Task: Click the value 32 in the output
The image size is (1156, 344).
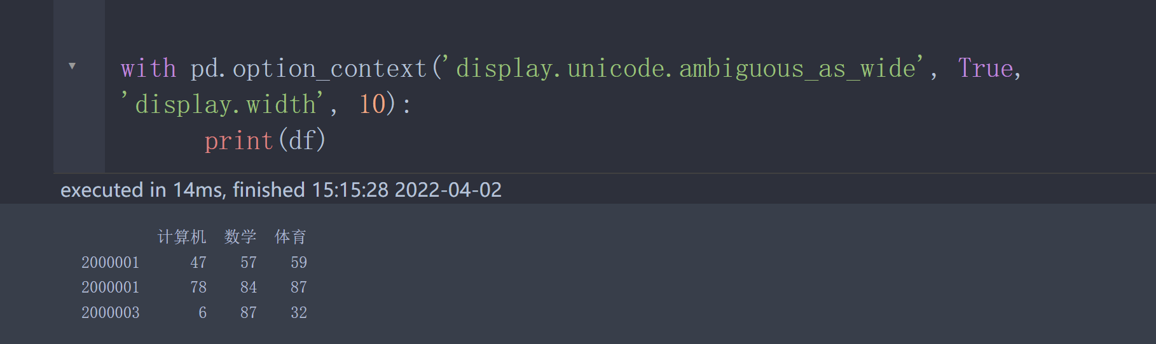Action: pyautogui.click(x=299, y=312)
